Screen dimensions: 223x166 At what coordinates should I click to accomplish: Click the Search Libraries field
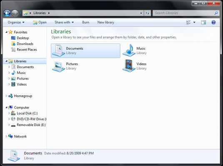[184, 13]
